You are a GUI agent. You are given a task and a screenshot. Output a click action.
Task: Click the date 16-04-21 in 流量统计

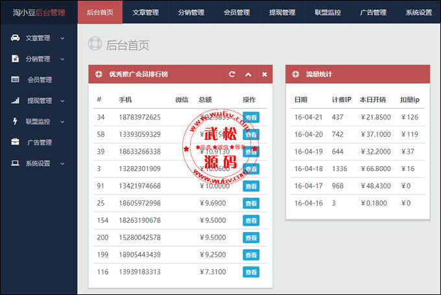coord(308,117)
